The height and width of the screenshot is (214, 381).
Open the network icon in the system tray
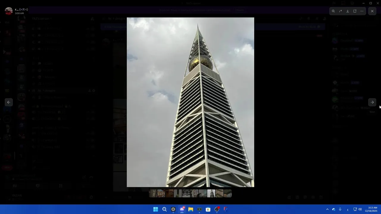[x=355, y=209]
